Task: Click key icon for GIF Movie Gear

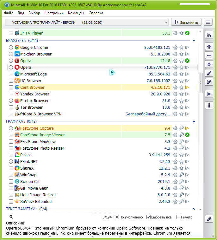Action: coord(181,188)
